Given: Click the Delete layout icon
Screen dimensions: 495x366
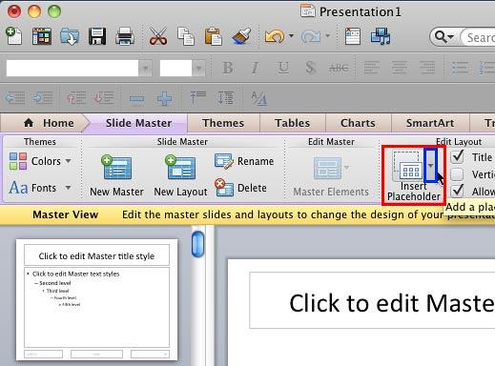Looking at the screenshot, I should (224, 188).
